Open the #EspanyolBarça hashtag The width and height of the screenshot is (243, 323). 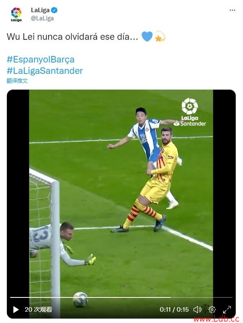[x=41, y=60]
